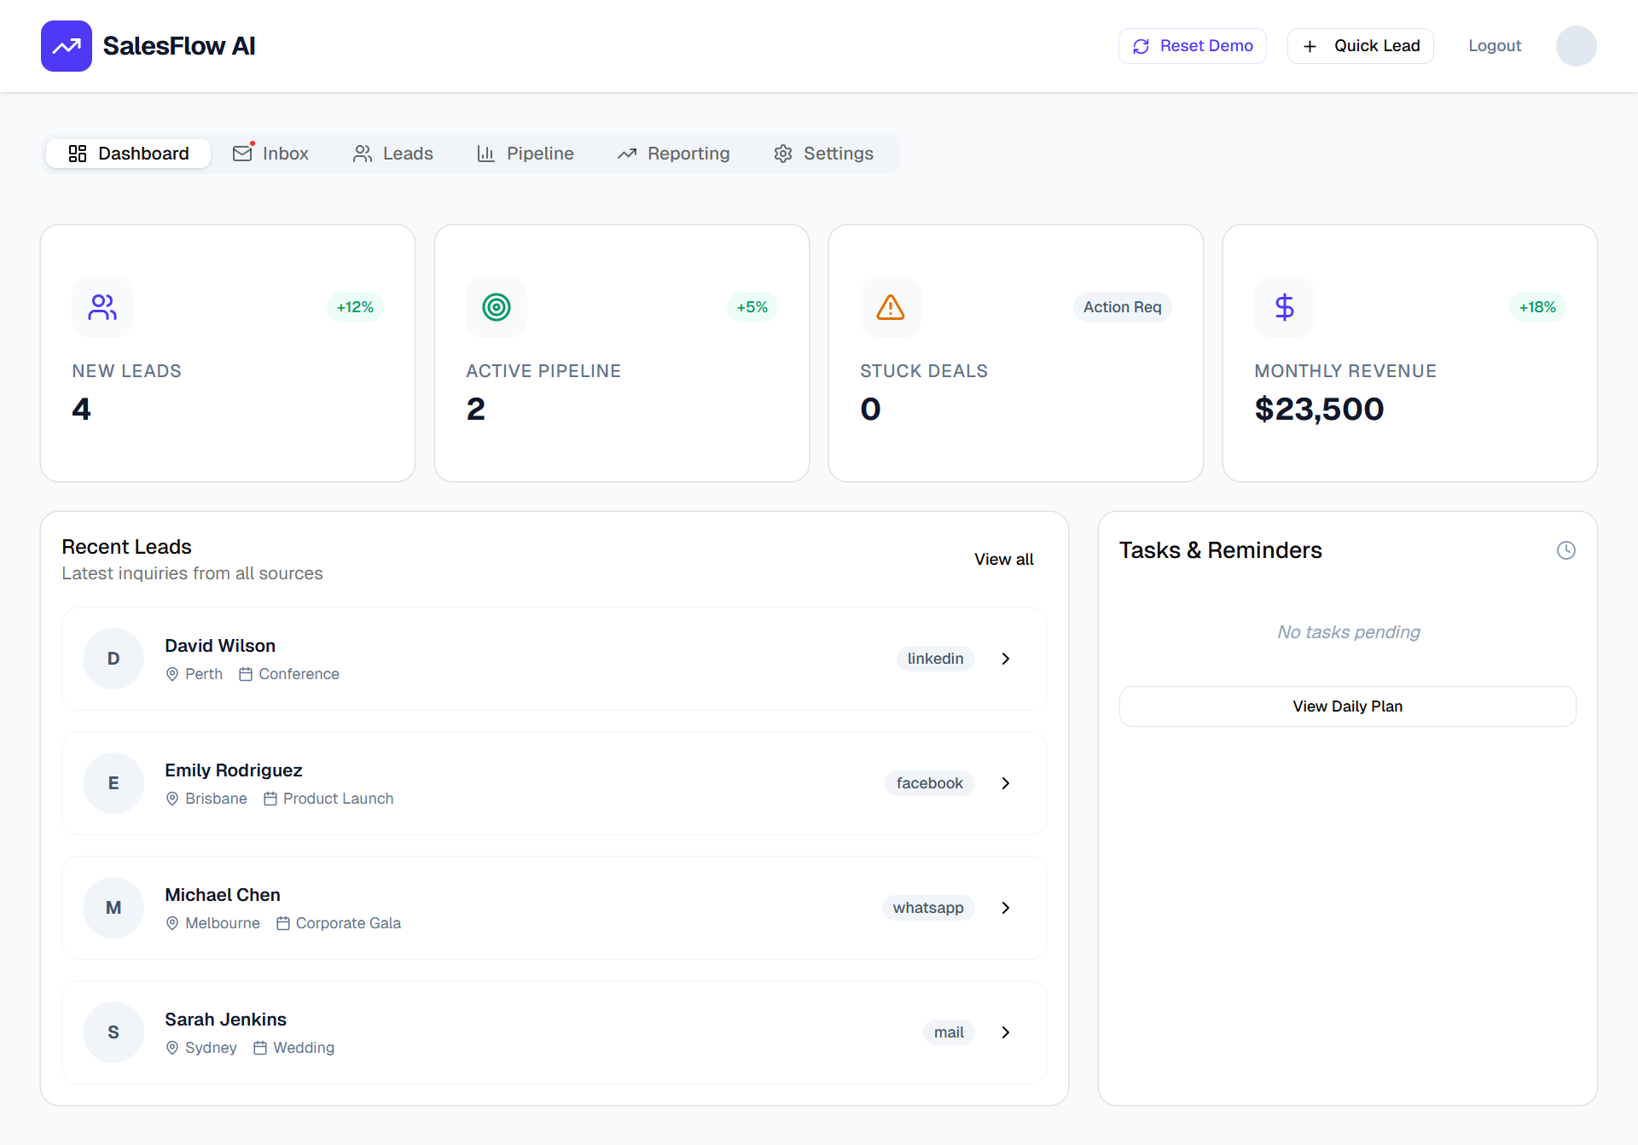Click the Michael Chen name

pos(223,895)
